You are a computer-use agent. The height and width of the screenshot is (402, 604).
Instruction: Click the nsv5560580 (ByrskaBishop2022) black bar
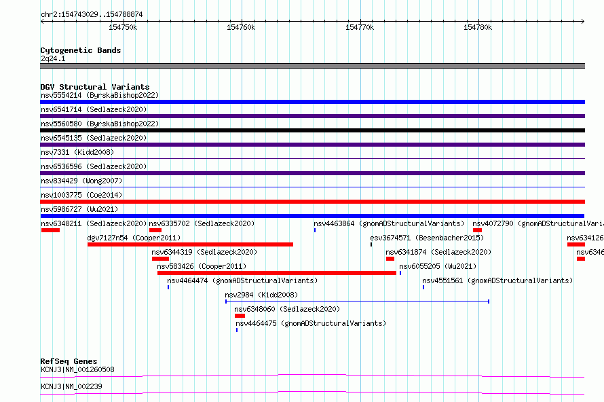[312, 130]
